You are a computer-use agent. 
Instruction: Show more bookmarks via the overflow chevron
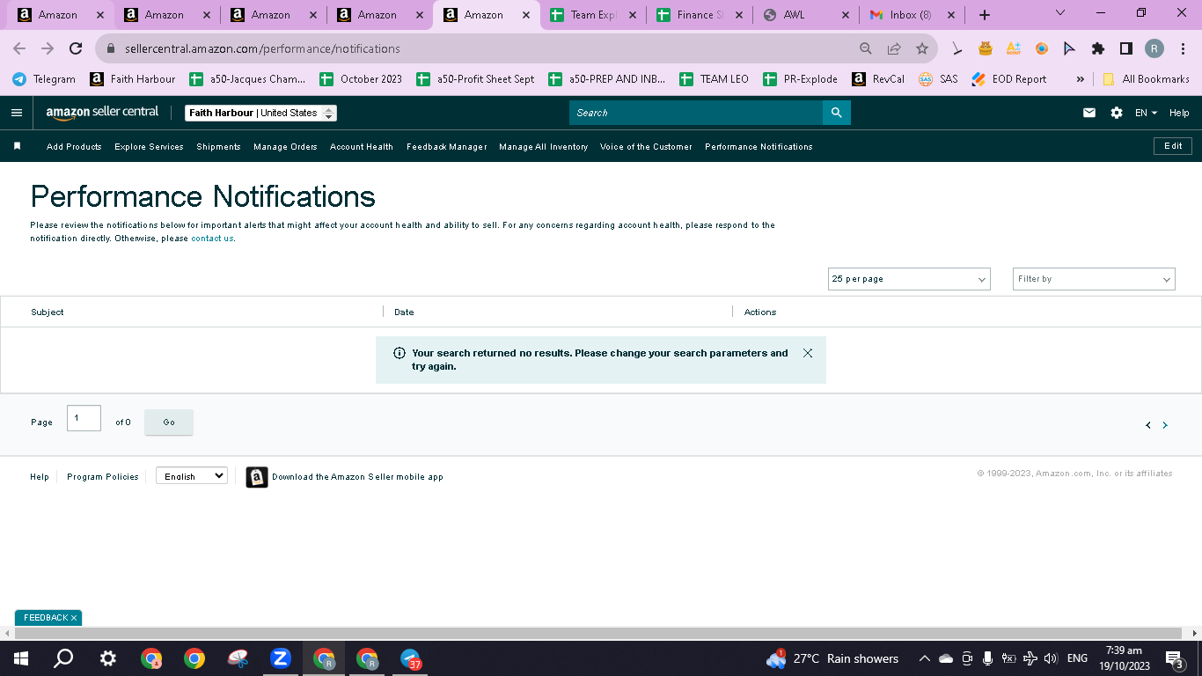(1081, 79)
